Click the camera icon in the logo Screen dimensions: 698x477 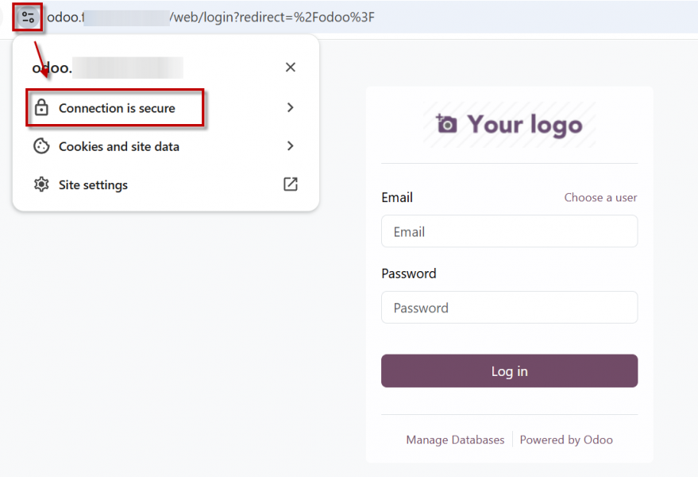coord(446,124)
